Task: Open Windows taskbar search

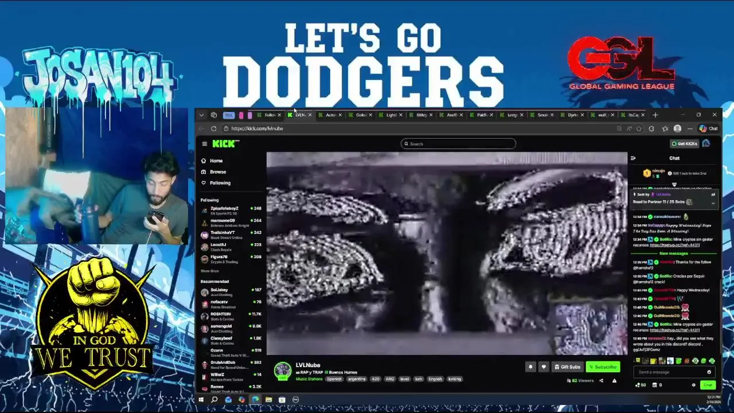Action: tap(214, 399)
